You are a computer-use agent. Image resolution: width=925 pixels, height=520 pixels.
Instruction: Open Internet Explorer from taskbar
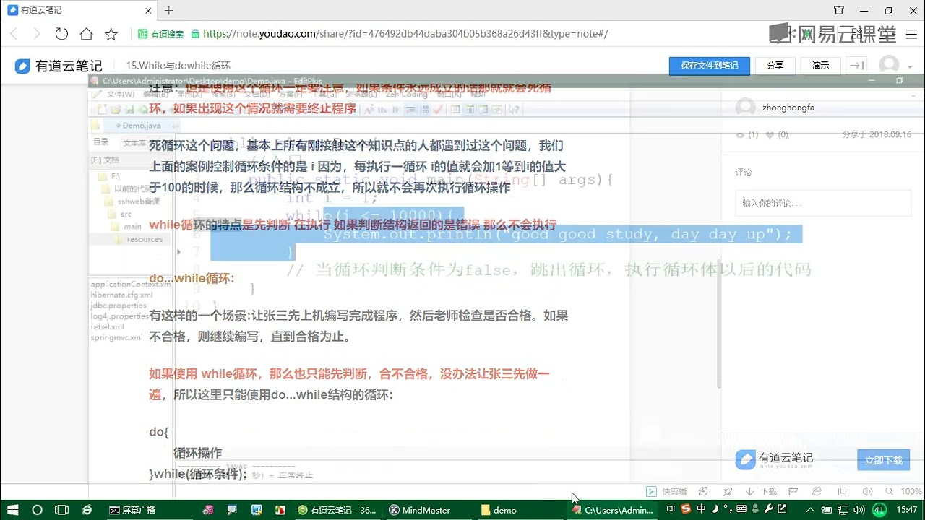coord(87,509)
